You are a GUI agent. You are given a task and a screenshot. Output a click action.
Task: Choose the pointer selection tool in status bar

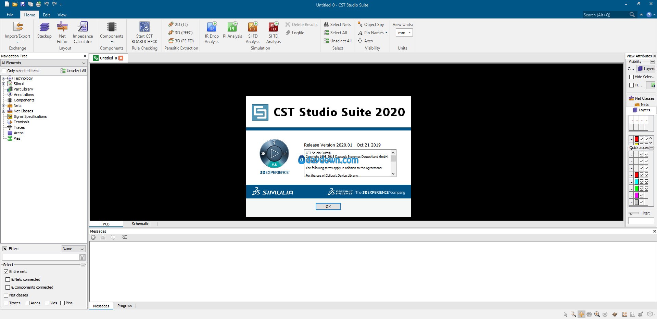pyautogui.click(x=565, y=314)
